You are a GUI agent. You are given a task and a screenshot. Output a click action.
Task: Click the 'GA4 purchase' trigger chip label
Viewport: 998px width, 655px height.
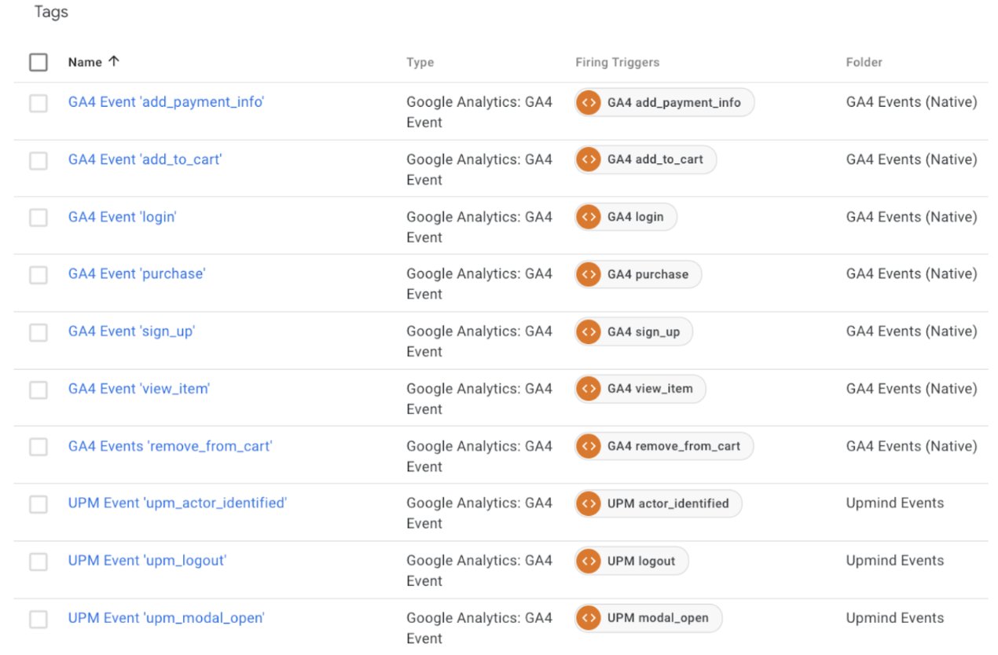coord(648,274)
